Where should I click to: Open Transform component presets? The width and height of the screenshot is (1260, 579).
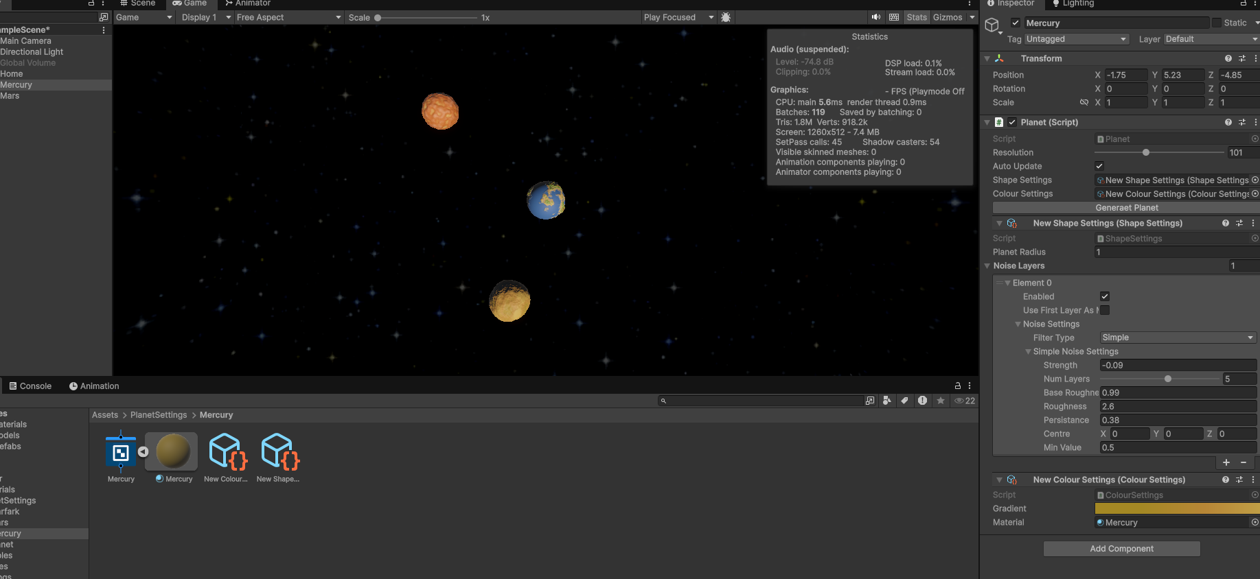1242,58
